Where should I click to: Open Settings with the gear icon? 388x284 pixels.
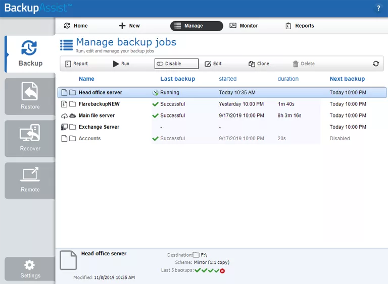pos(30,269)
